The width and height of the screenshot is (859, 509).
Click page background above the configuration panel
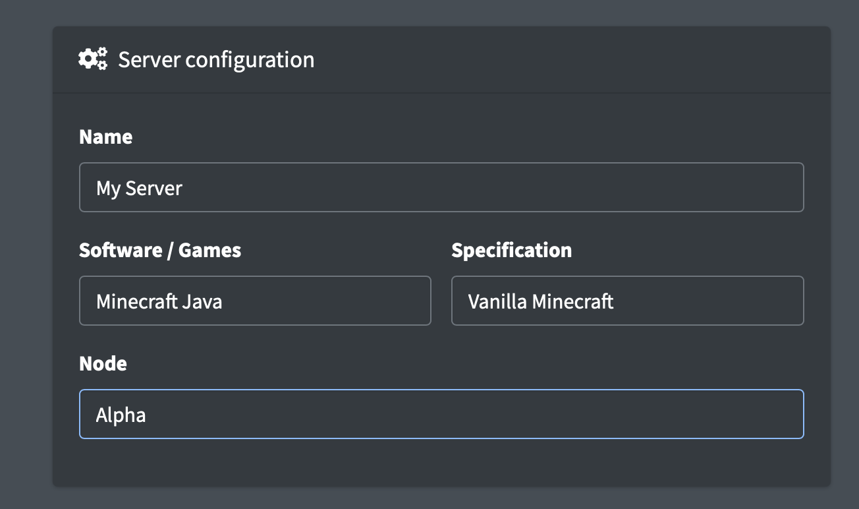[x=441, y=12]
